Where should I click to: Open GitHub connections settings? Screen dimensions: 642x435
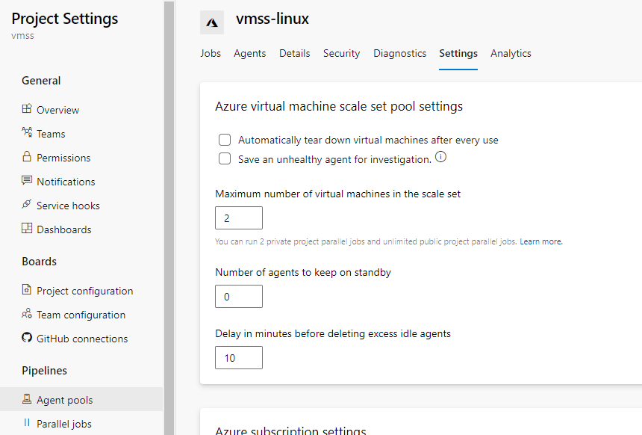pos(82,339)
